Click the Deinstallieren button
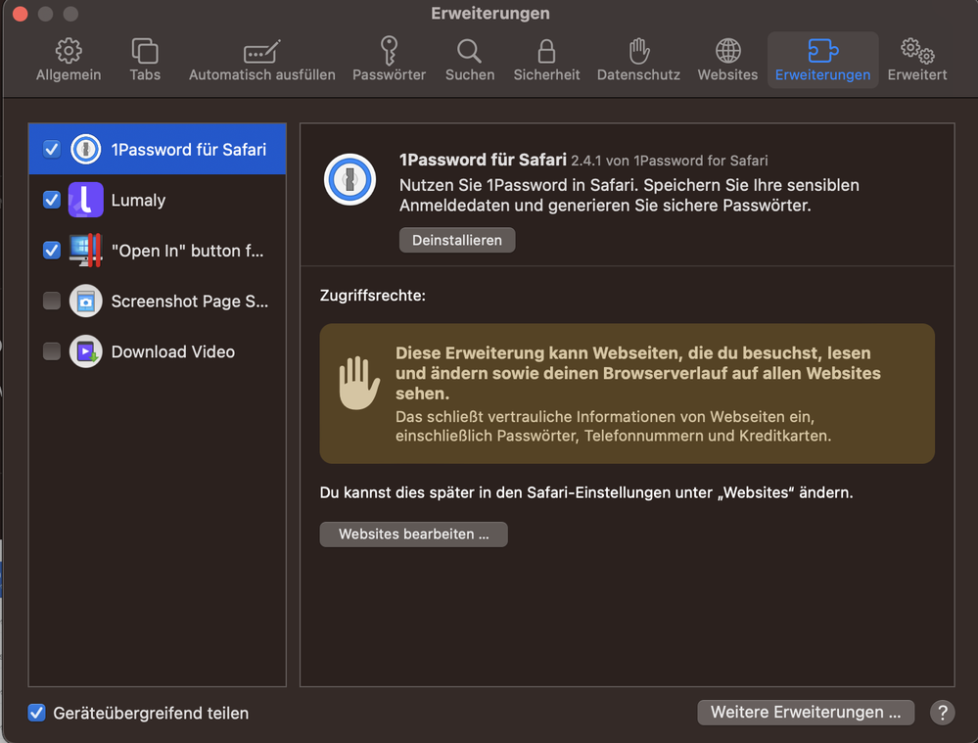Viewport: 978px width, 743px height. pyautogui.click(x=456, y=240)
